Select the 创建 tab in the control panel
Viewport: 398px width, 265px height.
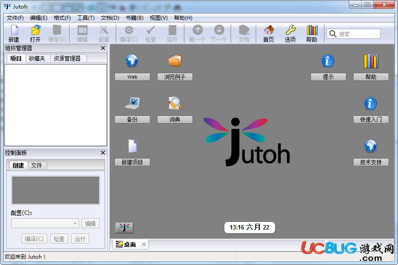[18, 165]
